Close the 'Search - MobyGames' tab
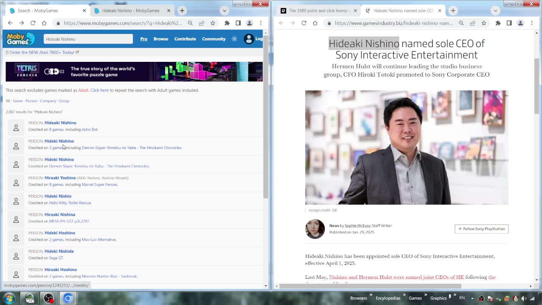The image size is (542, 305). click(x=84, y=11)
